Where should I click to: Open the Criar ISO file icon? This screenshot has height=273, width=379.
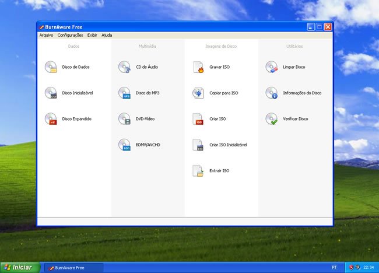(198, 119)
